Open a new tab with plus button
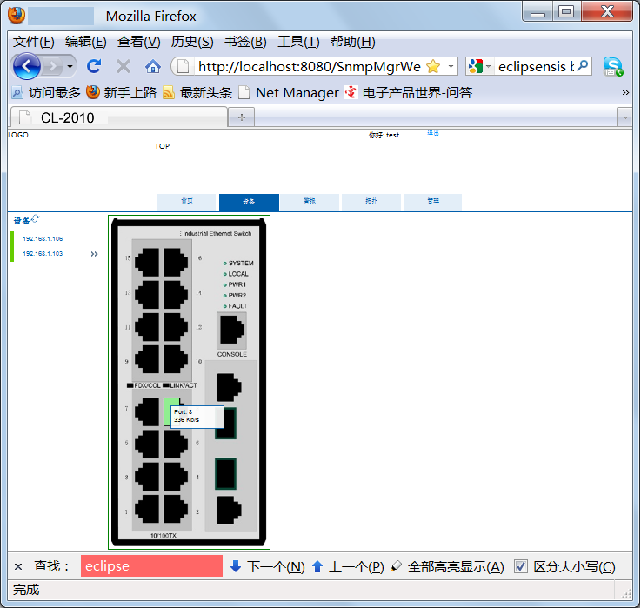This screenshot has width=641, height=608. click(x=241, y=117)
